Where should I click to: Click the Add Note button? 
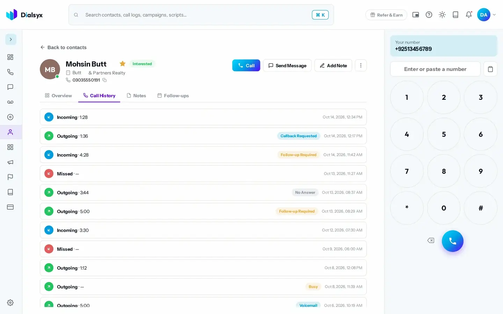(333, 65)
